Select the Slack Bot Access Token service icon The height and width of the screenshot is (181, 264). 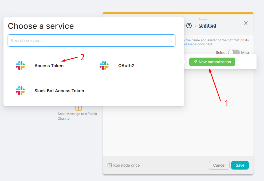(21, 90)
